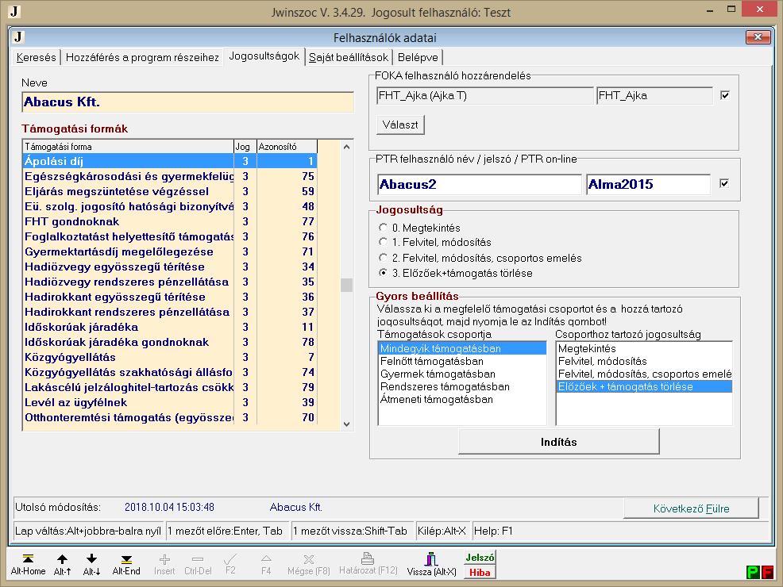
Task: Select Felvitel, módosítás in group permission list
Action: [x=644, y=361]
